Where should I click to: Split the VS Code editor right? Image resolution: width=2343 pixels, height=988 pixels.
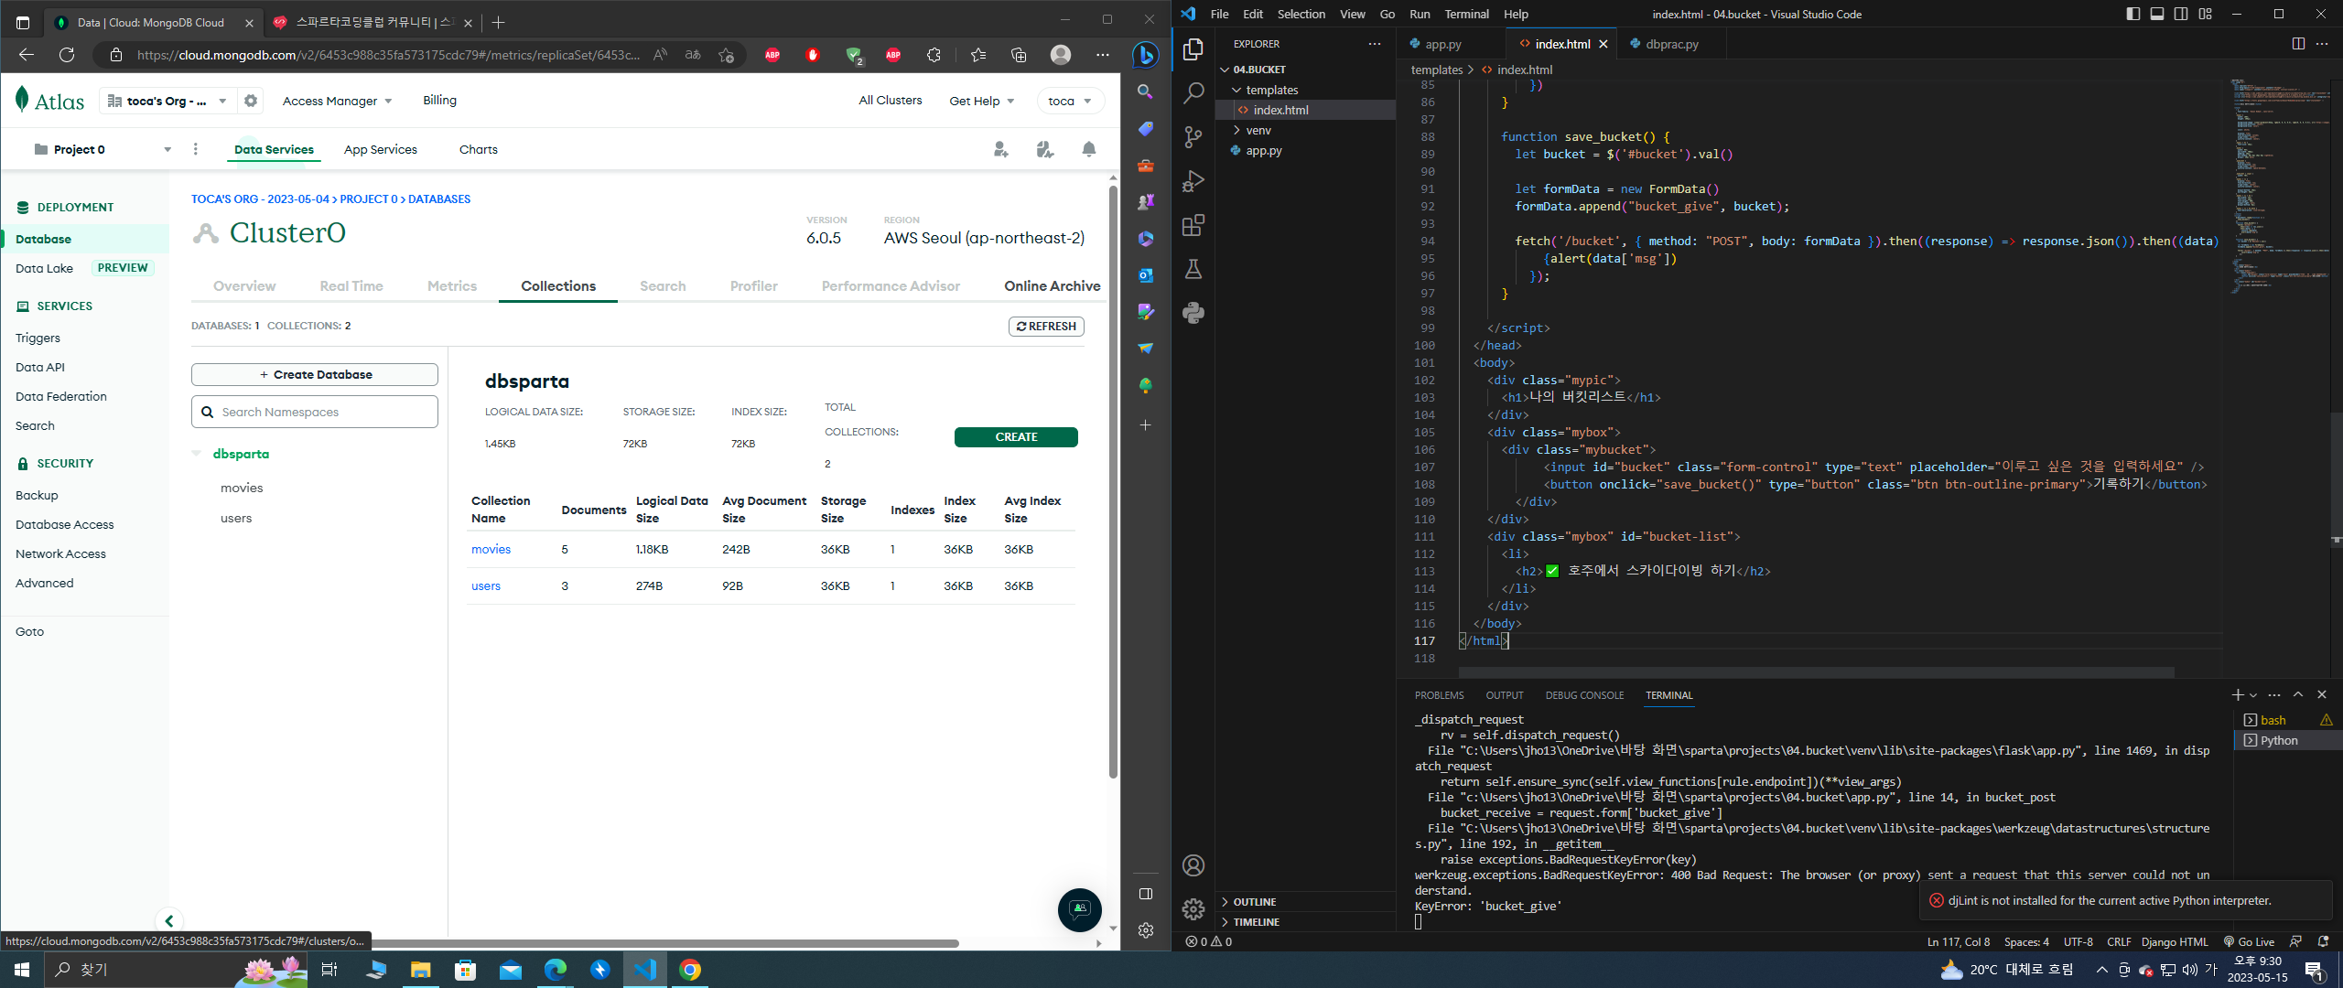pyautogui.click(x=2298, y=44)
